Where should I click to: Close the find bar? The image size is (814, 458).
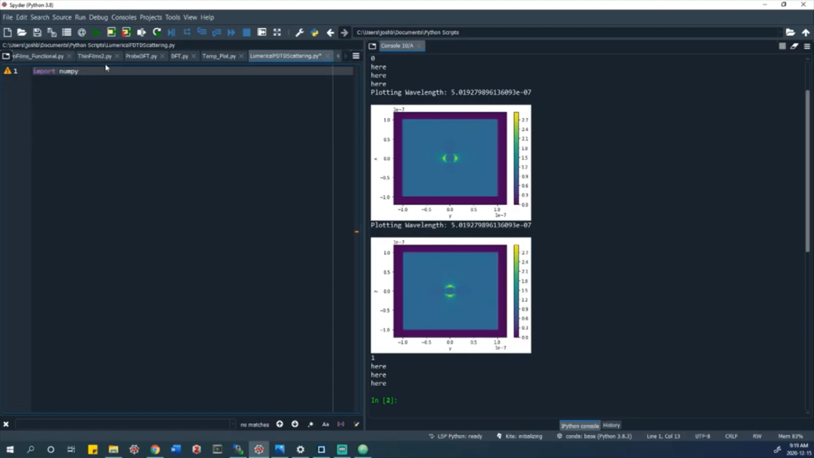[x=6, y=425]
